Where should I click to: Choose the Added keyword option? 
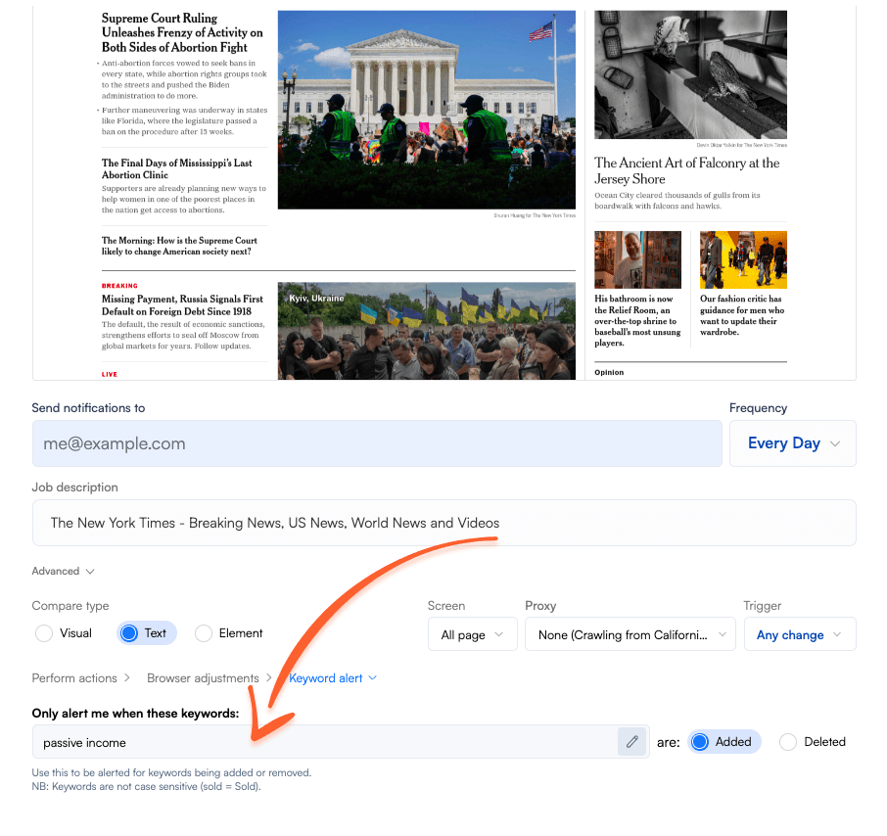[x=700, y=742]
